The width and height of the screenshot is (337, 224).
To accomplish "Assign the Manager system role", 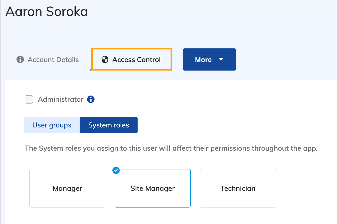I will pos(67,188).
